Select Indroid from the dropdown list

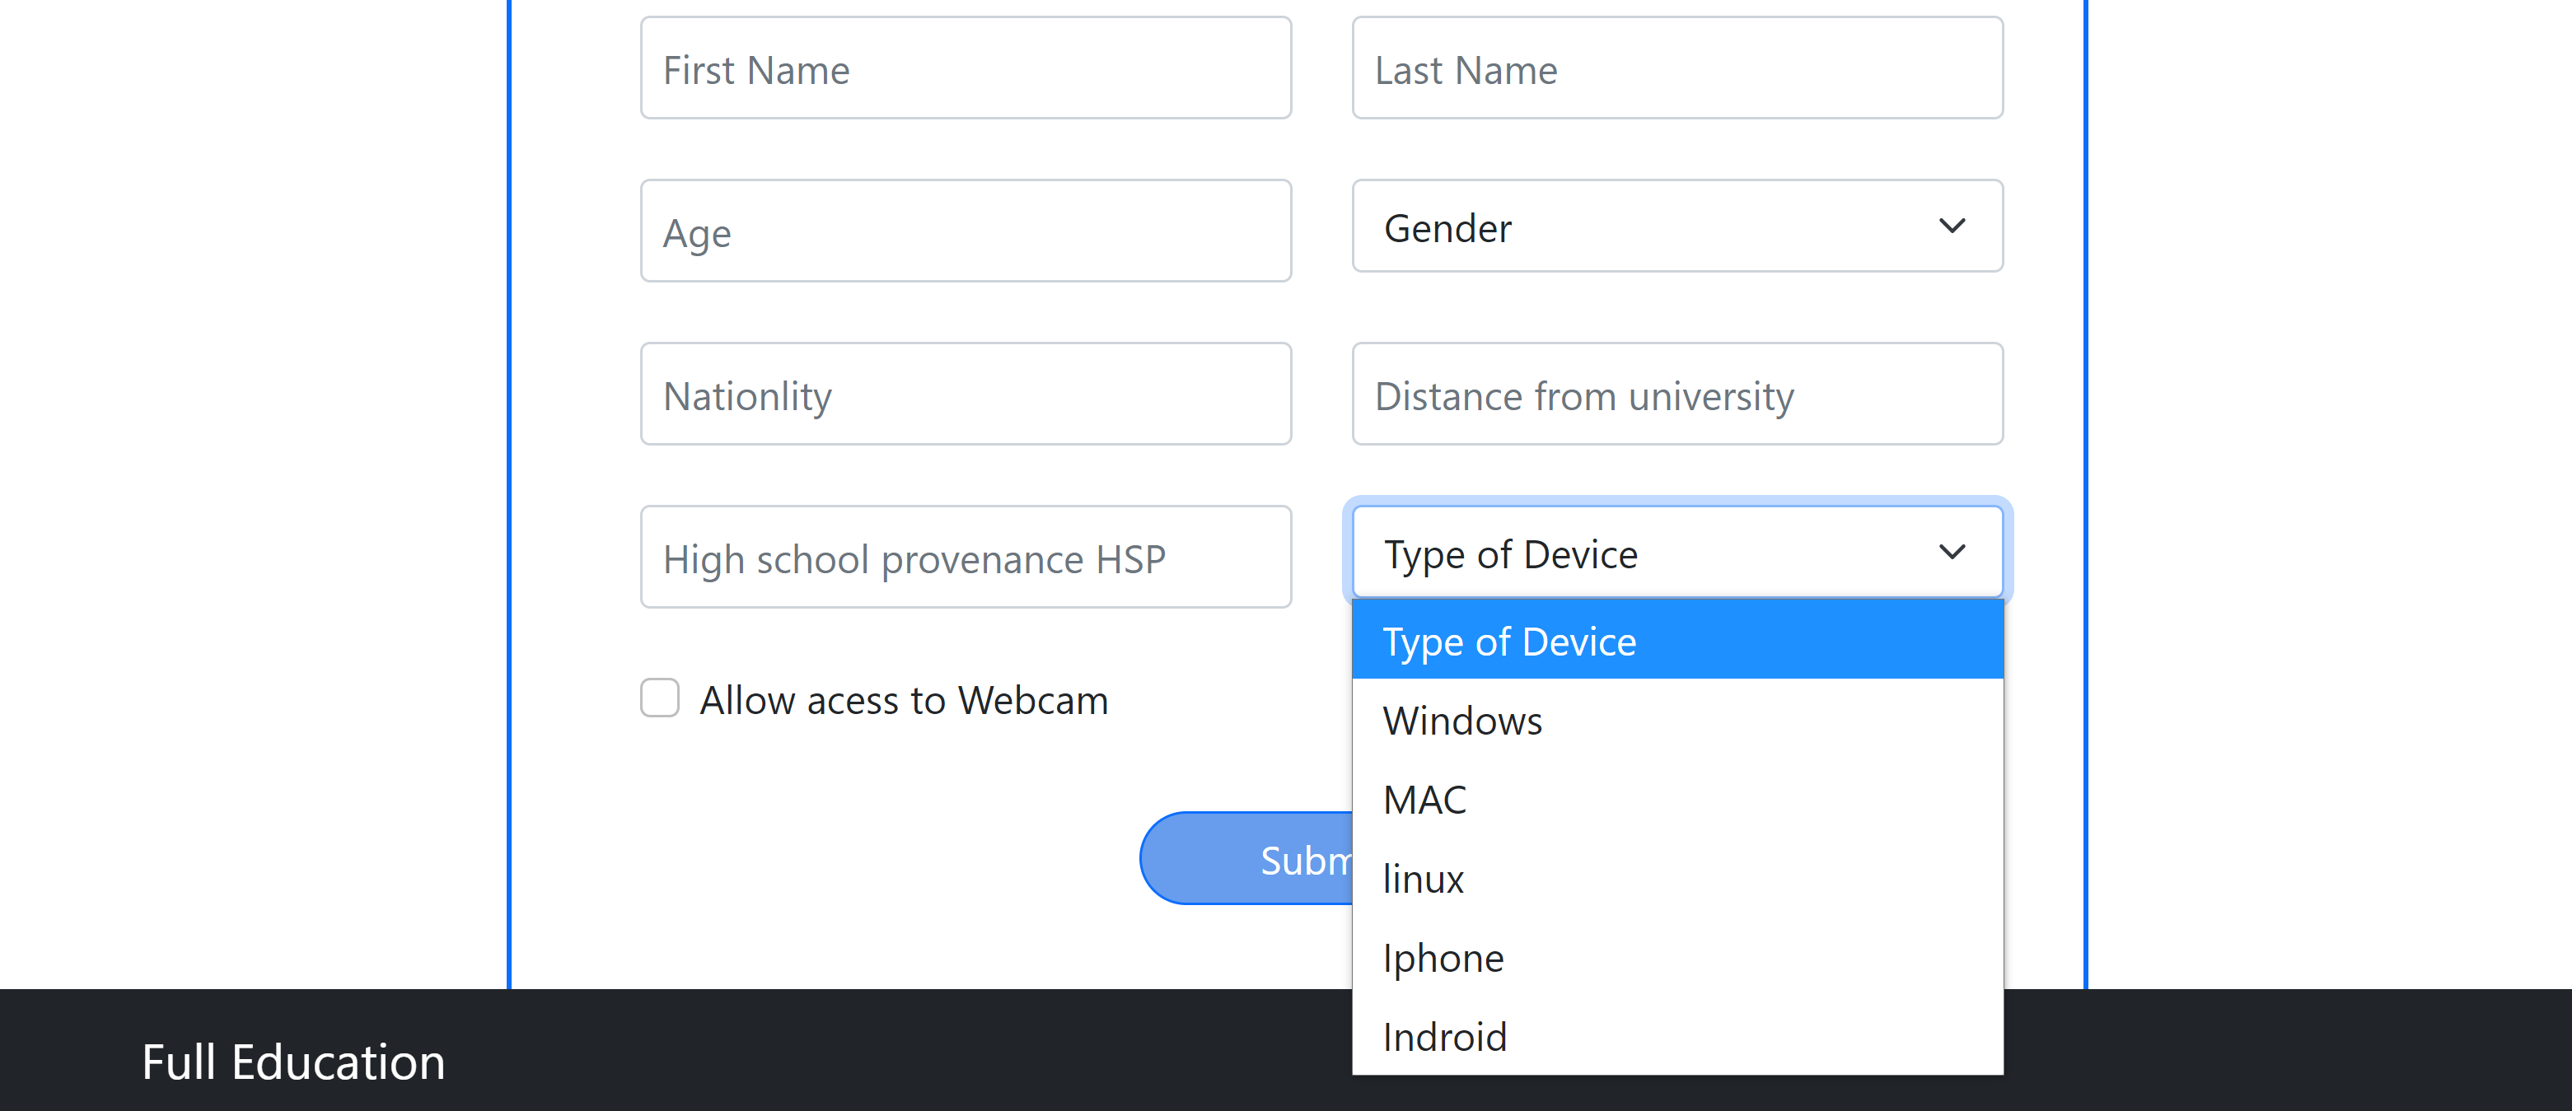[x=1676, y=1036]
